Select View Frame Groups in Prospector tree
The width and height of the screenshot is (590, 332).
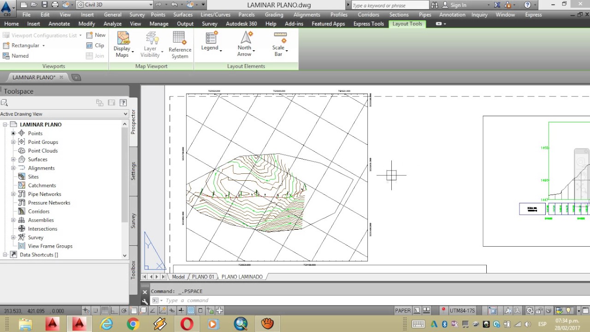click(50, 246)
